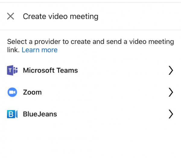The height and width of the screenshot is (158, 181).
Task: Select the Microsoft Teams provider label
Action: tap(50, 70)
